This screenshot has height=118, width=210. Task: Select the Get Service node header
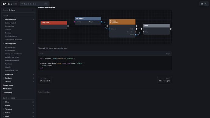point(88,19)
